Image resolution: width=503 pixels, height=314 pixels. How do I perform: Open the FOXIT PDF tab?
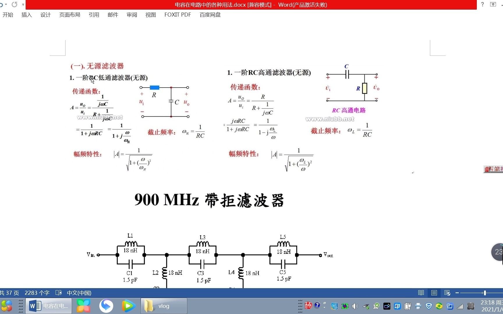coord(178,15)
